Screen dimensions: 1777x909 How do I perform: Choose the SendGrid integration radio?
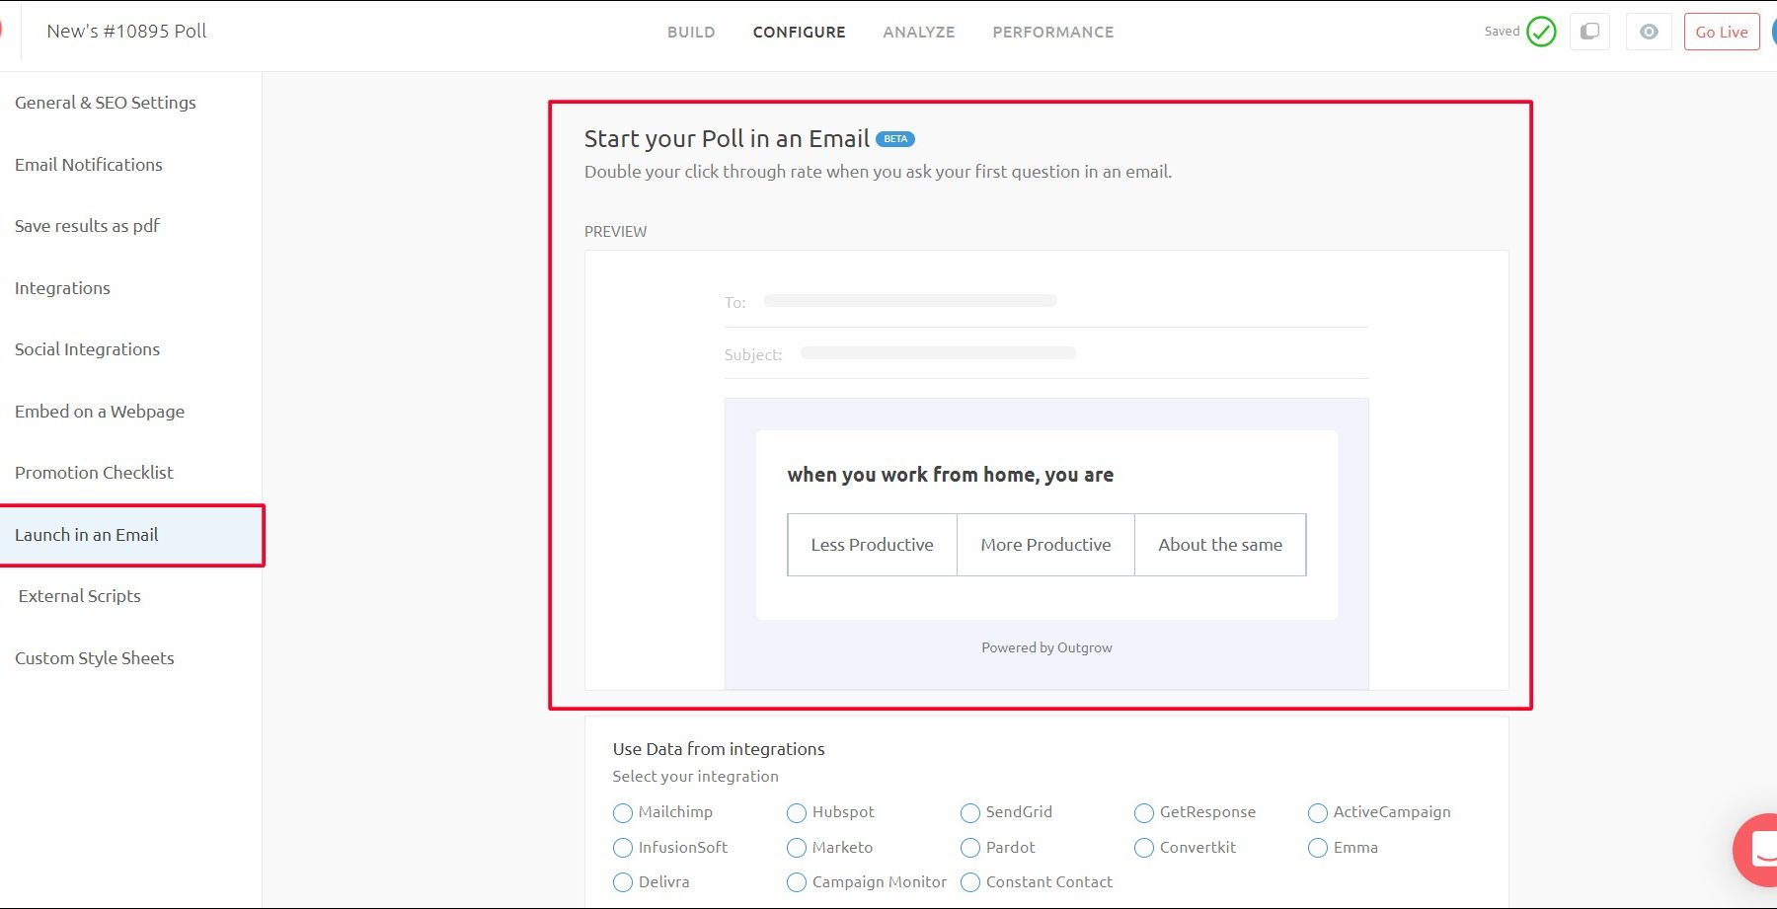pos(970,813)
